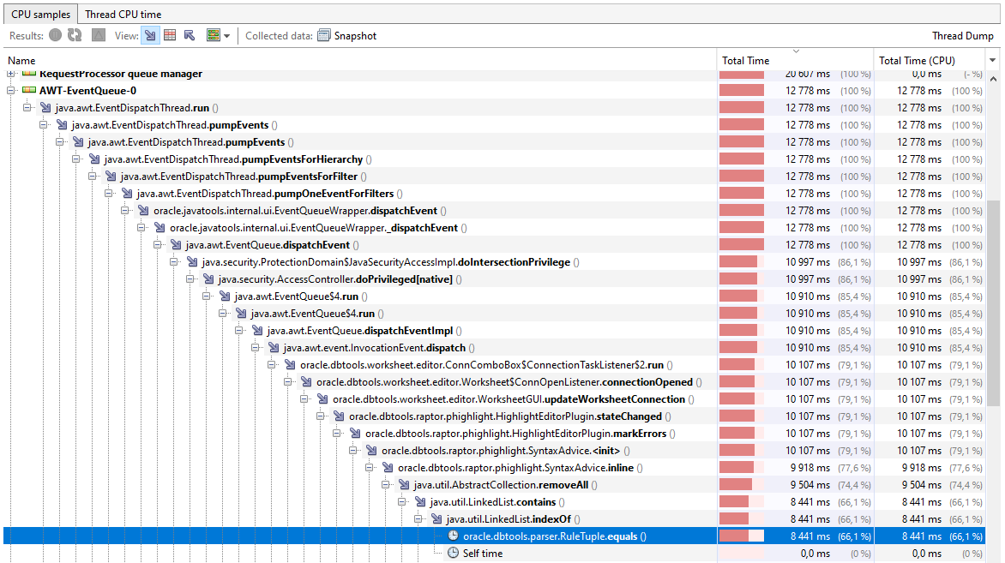1005x563 pixels.
Task: Collapse the SyntaxAdvice.inline node
Action: point(370,468)
